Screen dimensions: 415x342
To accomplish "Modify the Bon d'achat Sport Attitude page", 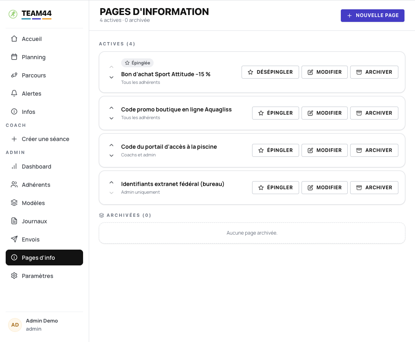I will point(325,72).
